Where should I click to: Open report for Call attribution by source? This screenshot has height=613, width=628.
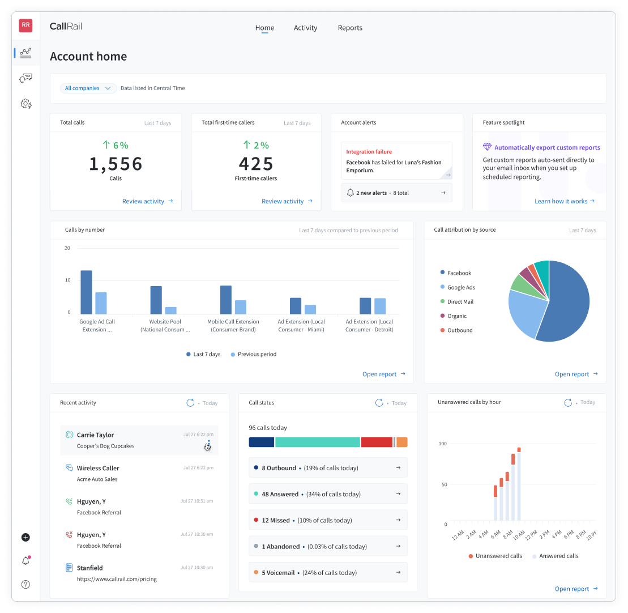point(576,374)
